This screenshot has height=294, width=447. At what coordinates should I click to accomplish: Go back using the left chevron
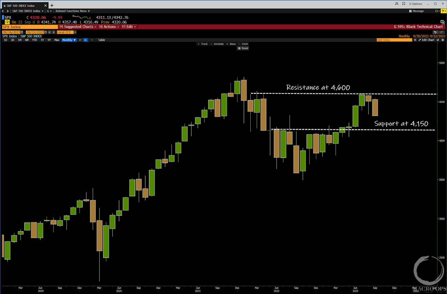[3, 11]
